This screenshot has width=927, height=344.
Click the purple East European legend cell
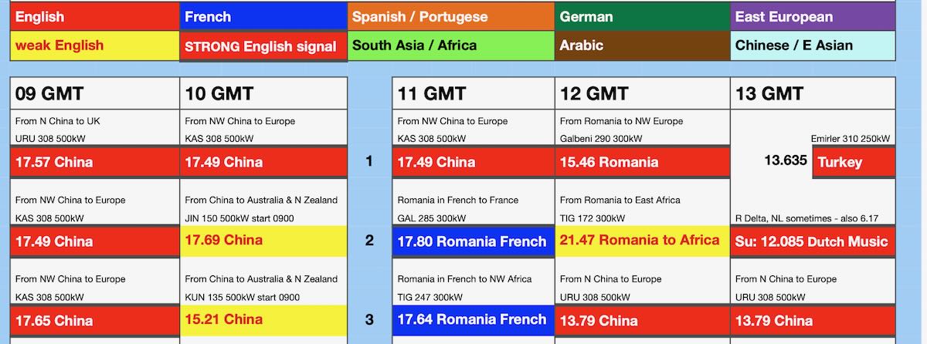click(x=813, y=16)
